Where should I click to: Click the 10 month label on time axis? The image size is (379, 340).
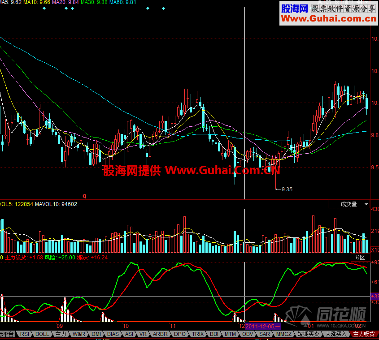tap(126, 326)
